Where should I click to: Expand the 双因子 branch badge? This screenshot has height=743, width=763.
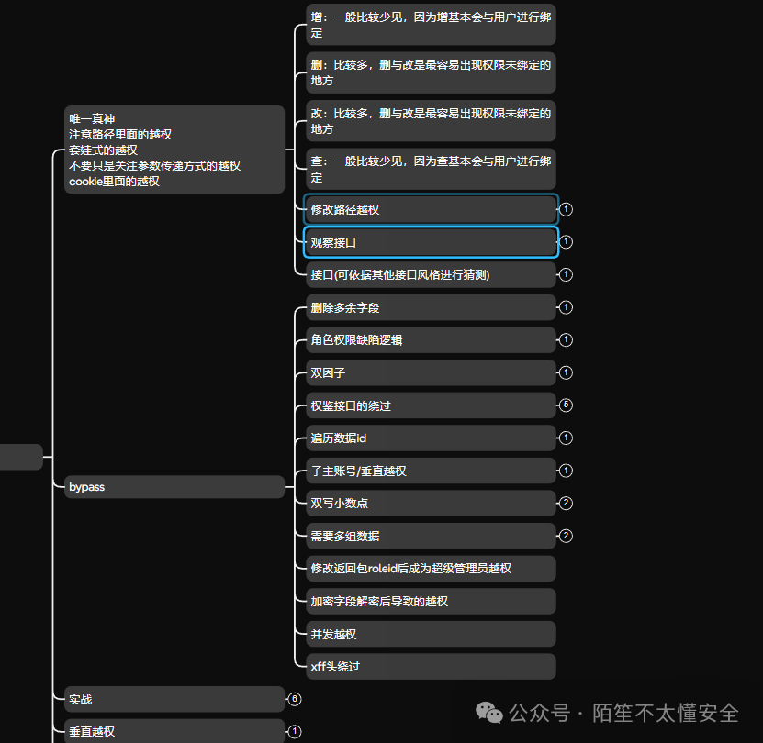coord(565,372)
